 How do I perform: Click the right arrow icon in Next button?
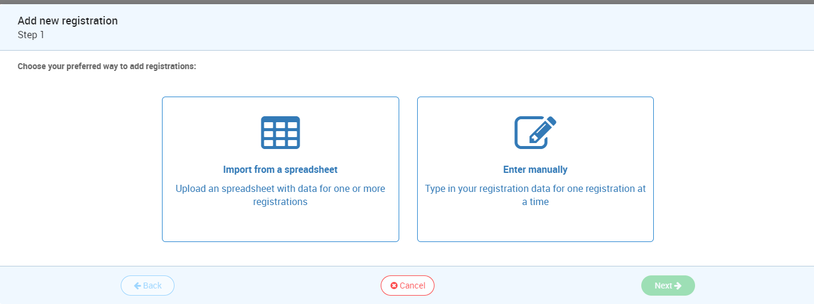point(678,286)
